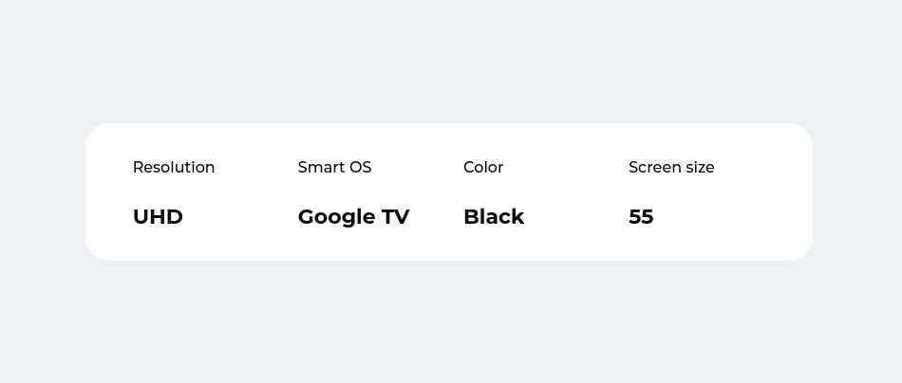Screen dimensions: 902x383
Task: Select the 55 screen size value
Action: pos(641,217)
